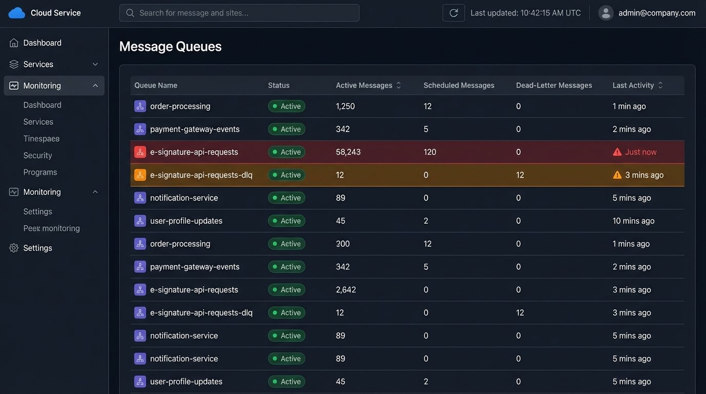The width and height of the screenshot is (706, 394).
Task: Sort by Active Messages using the sort arrows
Action: coord(398,85)
